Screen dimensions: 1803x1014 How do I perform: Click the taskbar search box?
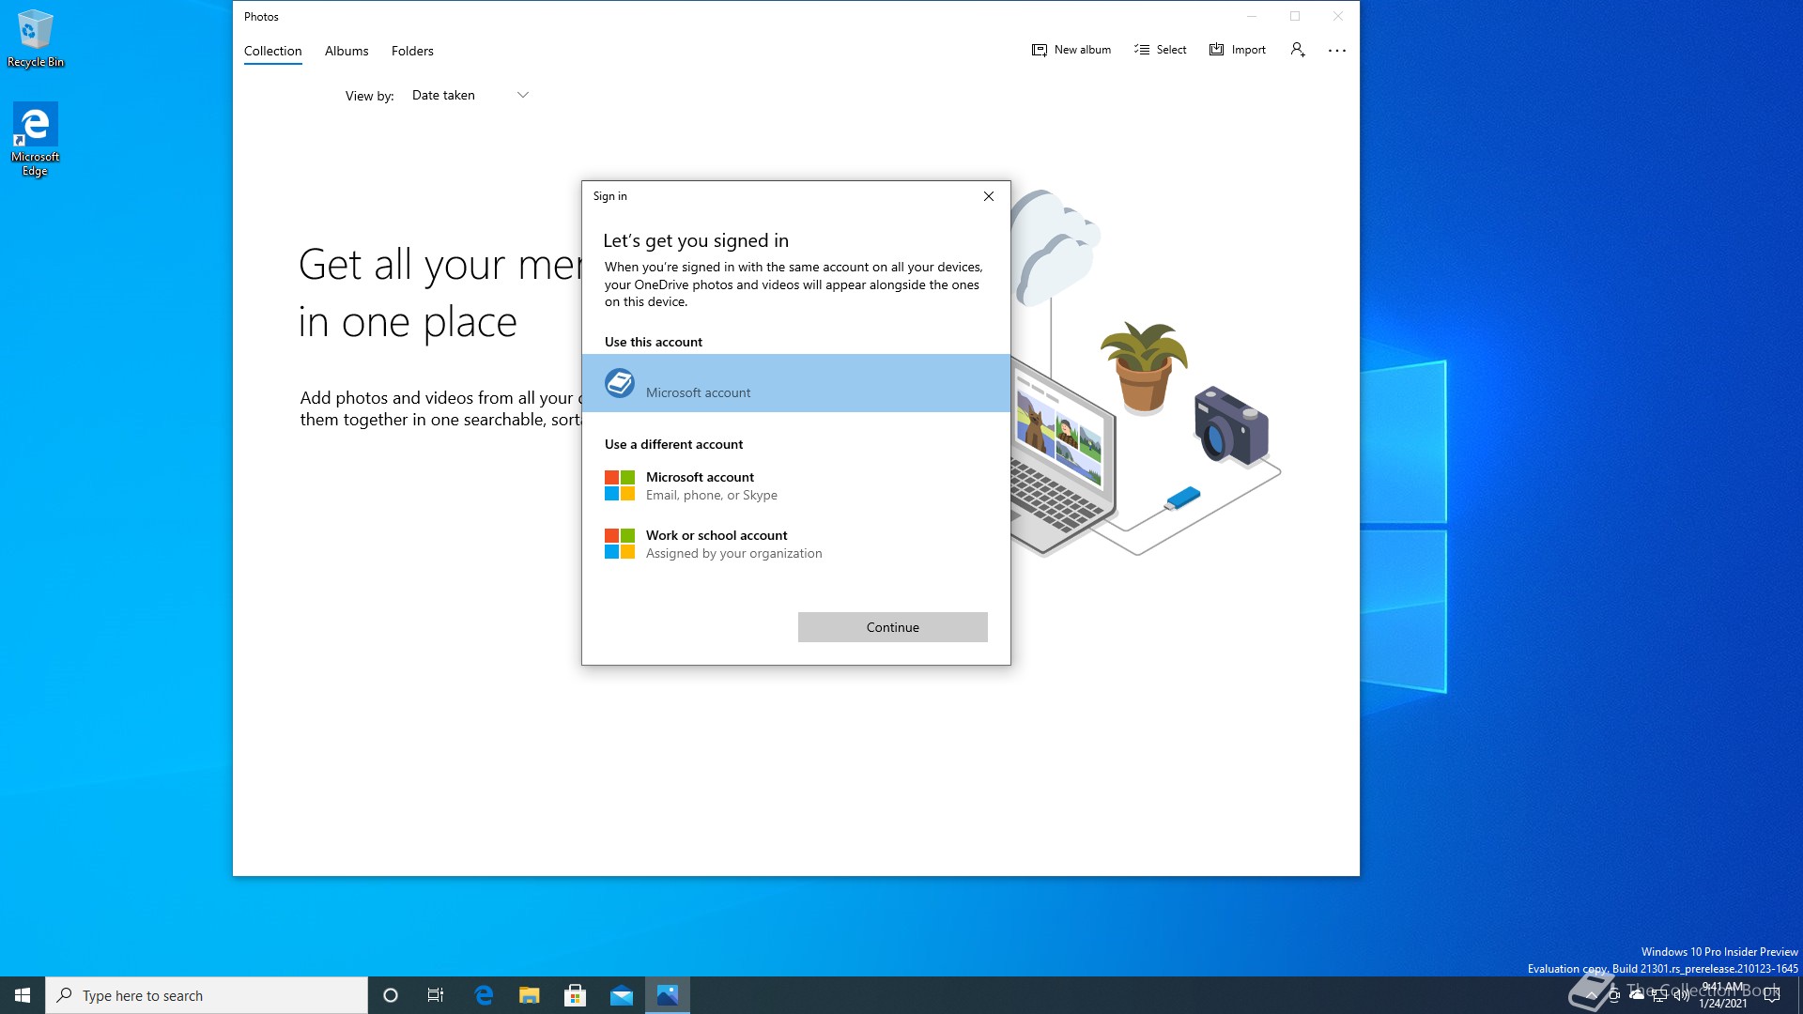point(207,995)
